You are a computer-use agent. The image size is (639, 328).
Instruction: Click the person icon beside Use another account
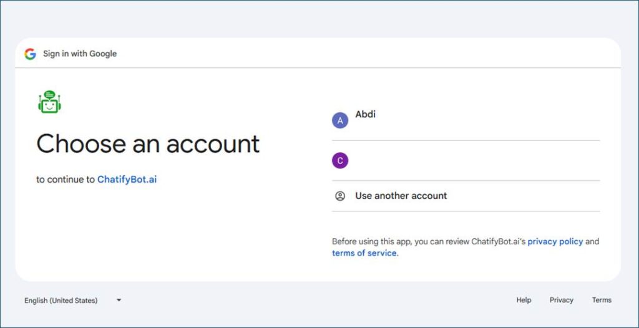(340, 196)
